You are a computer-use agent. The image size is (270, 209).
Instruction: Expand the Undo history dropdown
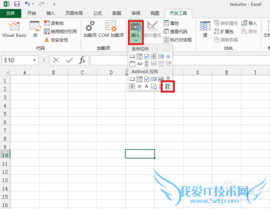pos(33,4)
